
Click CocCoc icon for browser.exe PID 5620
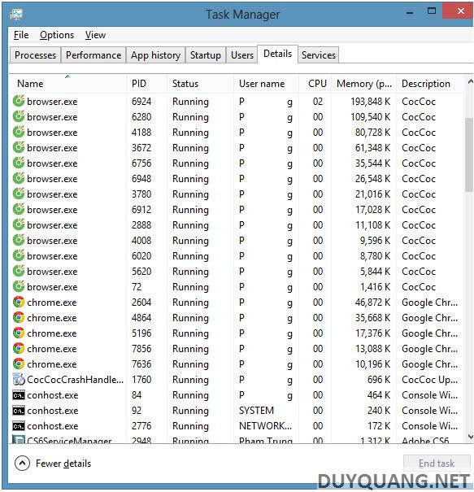tap(19, 271)
